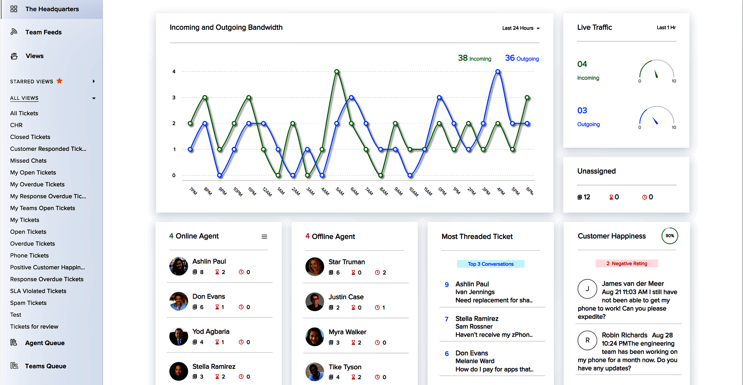The width and height of the screenshot is (743, 385).
Task: Click Unassigned hourglass icon with count 0
Action: 611,197
